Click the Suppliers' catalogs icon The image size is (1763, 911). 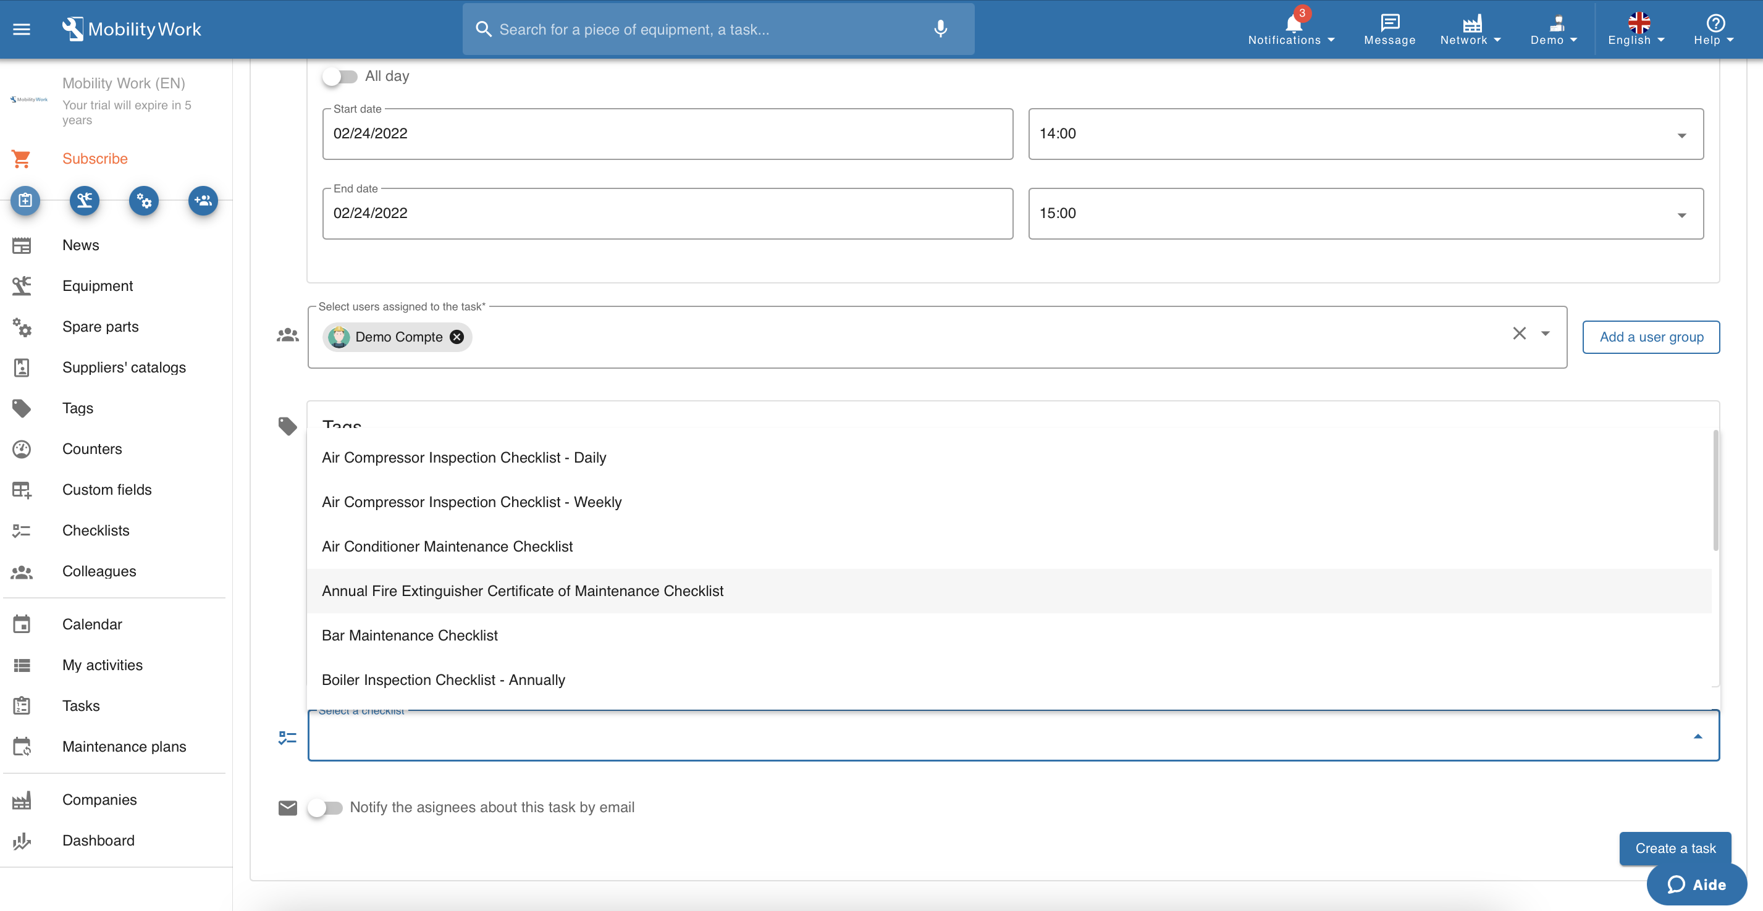[22, 367]
